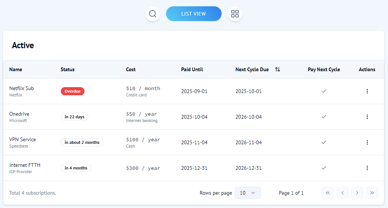
Task: Go to the previous page chevron
Action: [342, 193]
